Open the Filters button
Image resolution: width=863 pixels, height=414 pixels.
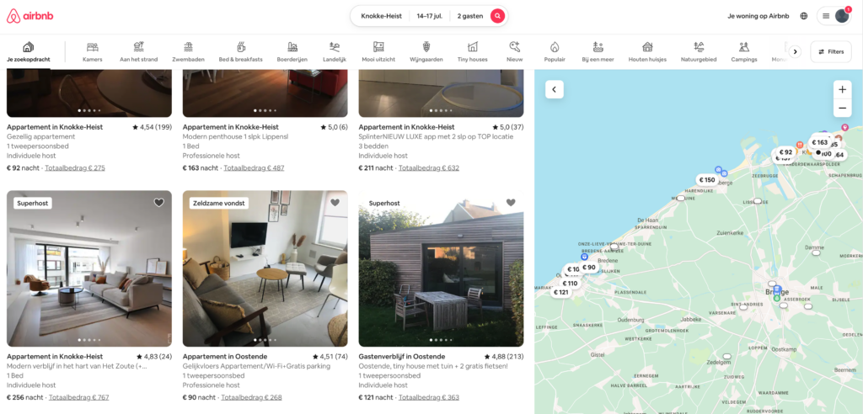831,51
